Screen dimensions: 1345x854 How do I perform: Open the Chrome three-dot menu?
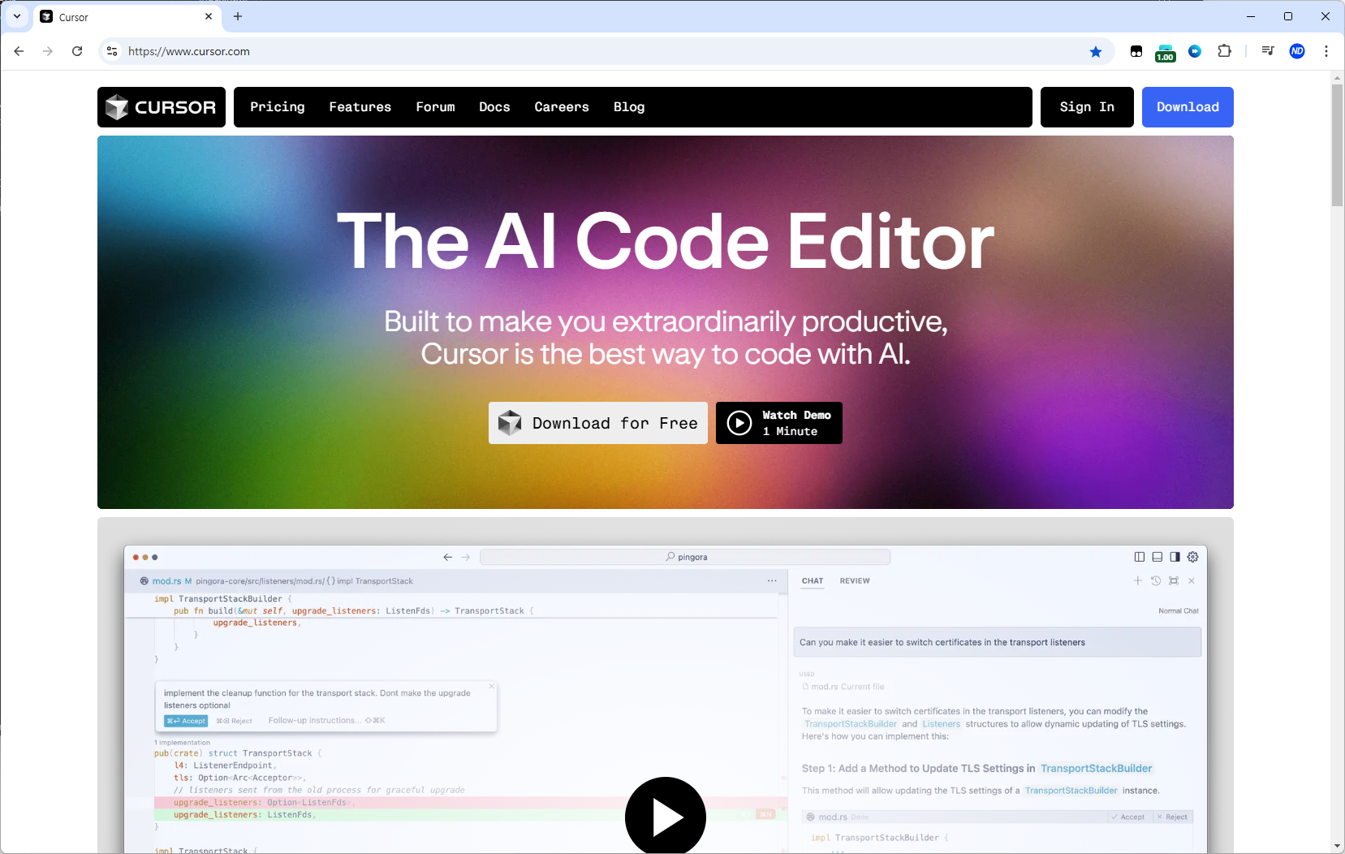1326,51
